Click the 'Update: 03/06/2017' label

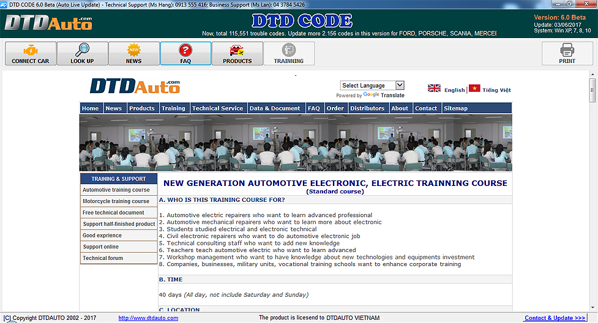tap(558, 25)
